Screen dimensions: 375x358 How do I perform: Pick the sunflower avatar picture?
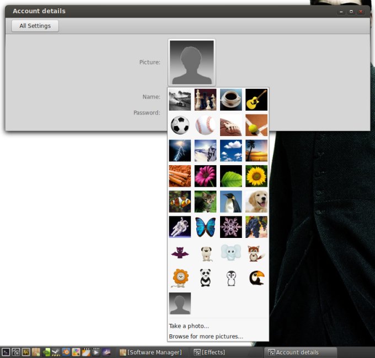256,176
